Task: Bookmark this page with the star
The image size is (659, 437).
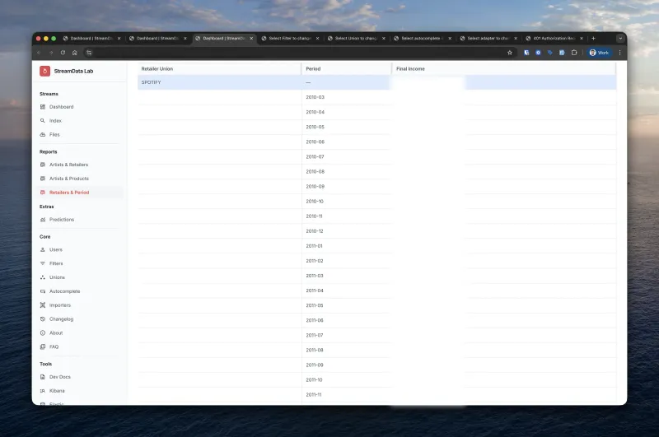Action: pos(510,53)
